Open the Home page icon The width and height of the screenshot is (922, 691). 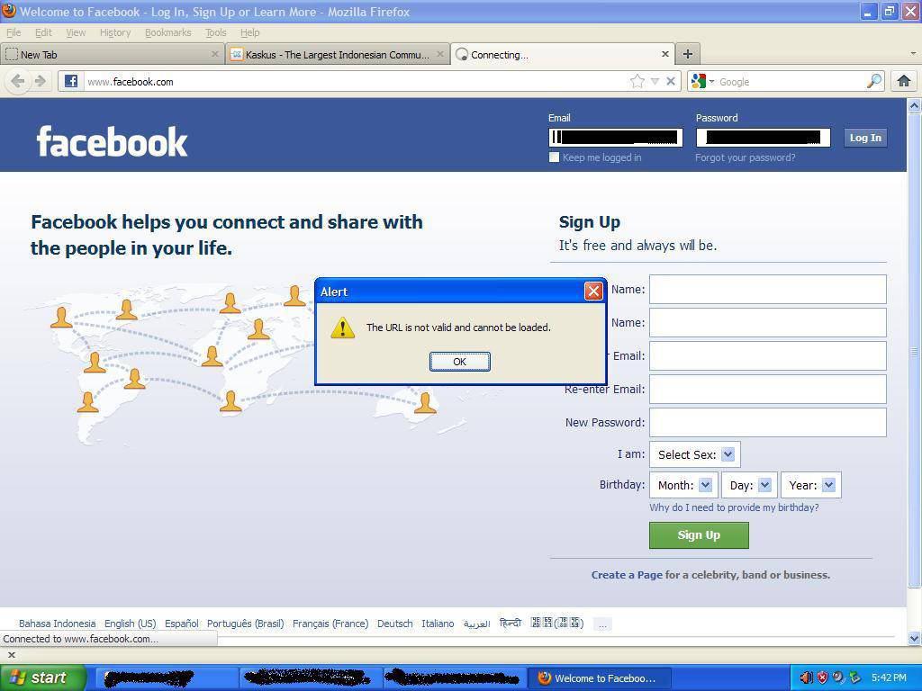click(904, 81)
